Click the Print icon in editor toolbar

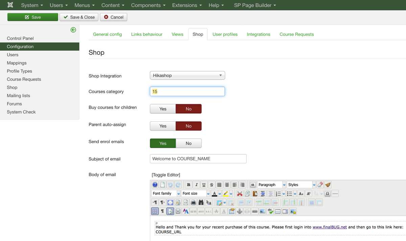pyautogui.click(x=193, y=202)
